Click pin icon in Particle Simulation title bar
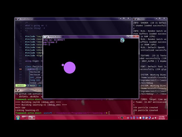 pyautogui.click(x=47, y=37)
